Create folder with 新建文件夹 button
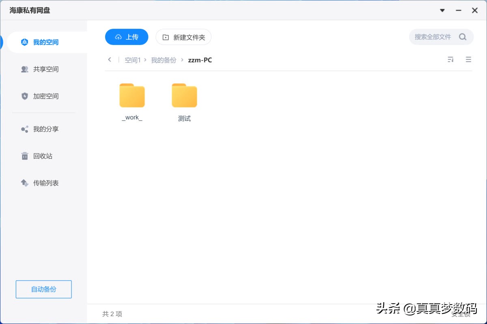The height and width of the screenshot is (324, 487). [183, 36]
